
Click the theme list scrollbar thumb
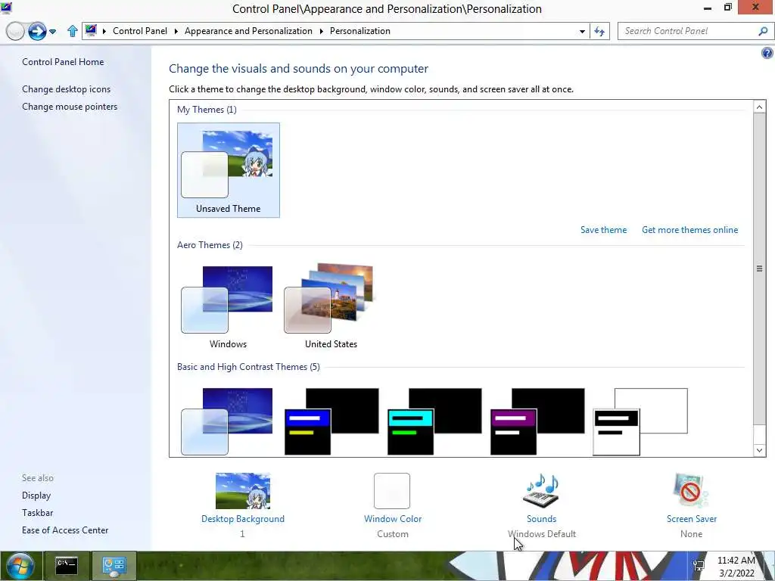(760, 269)
